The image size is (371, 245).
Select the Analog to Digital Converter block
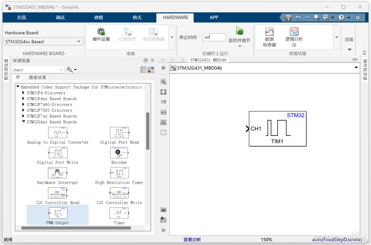58,132
